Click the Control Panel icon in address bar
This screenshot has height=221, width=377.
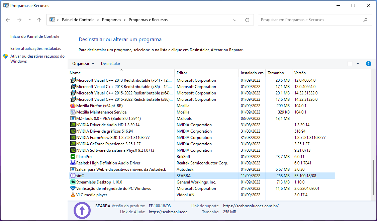tap(52, 20)
